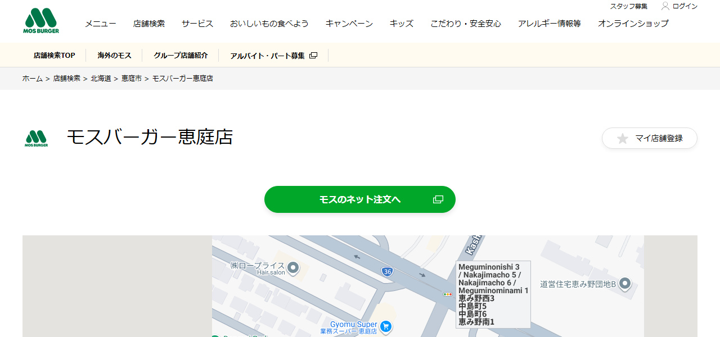Click the login user icon
The width and height of the screenshot is (720, 337).
(x=665, y=6)
